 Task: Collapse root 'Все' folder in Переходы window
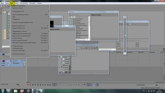point(70,17)
